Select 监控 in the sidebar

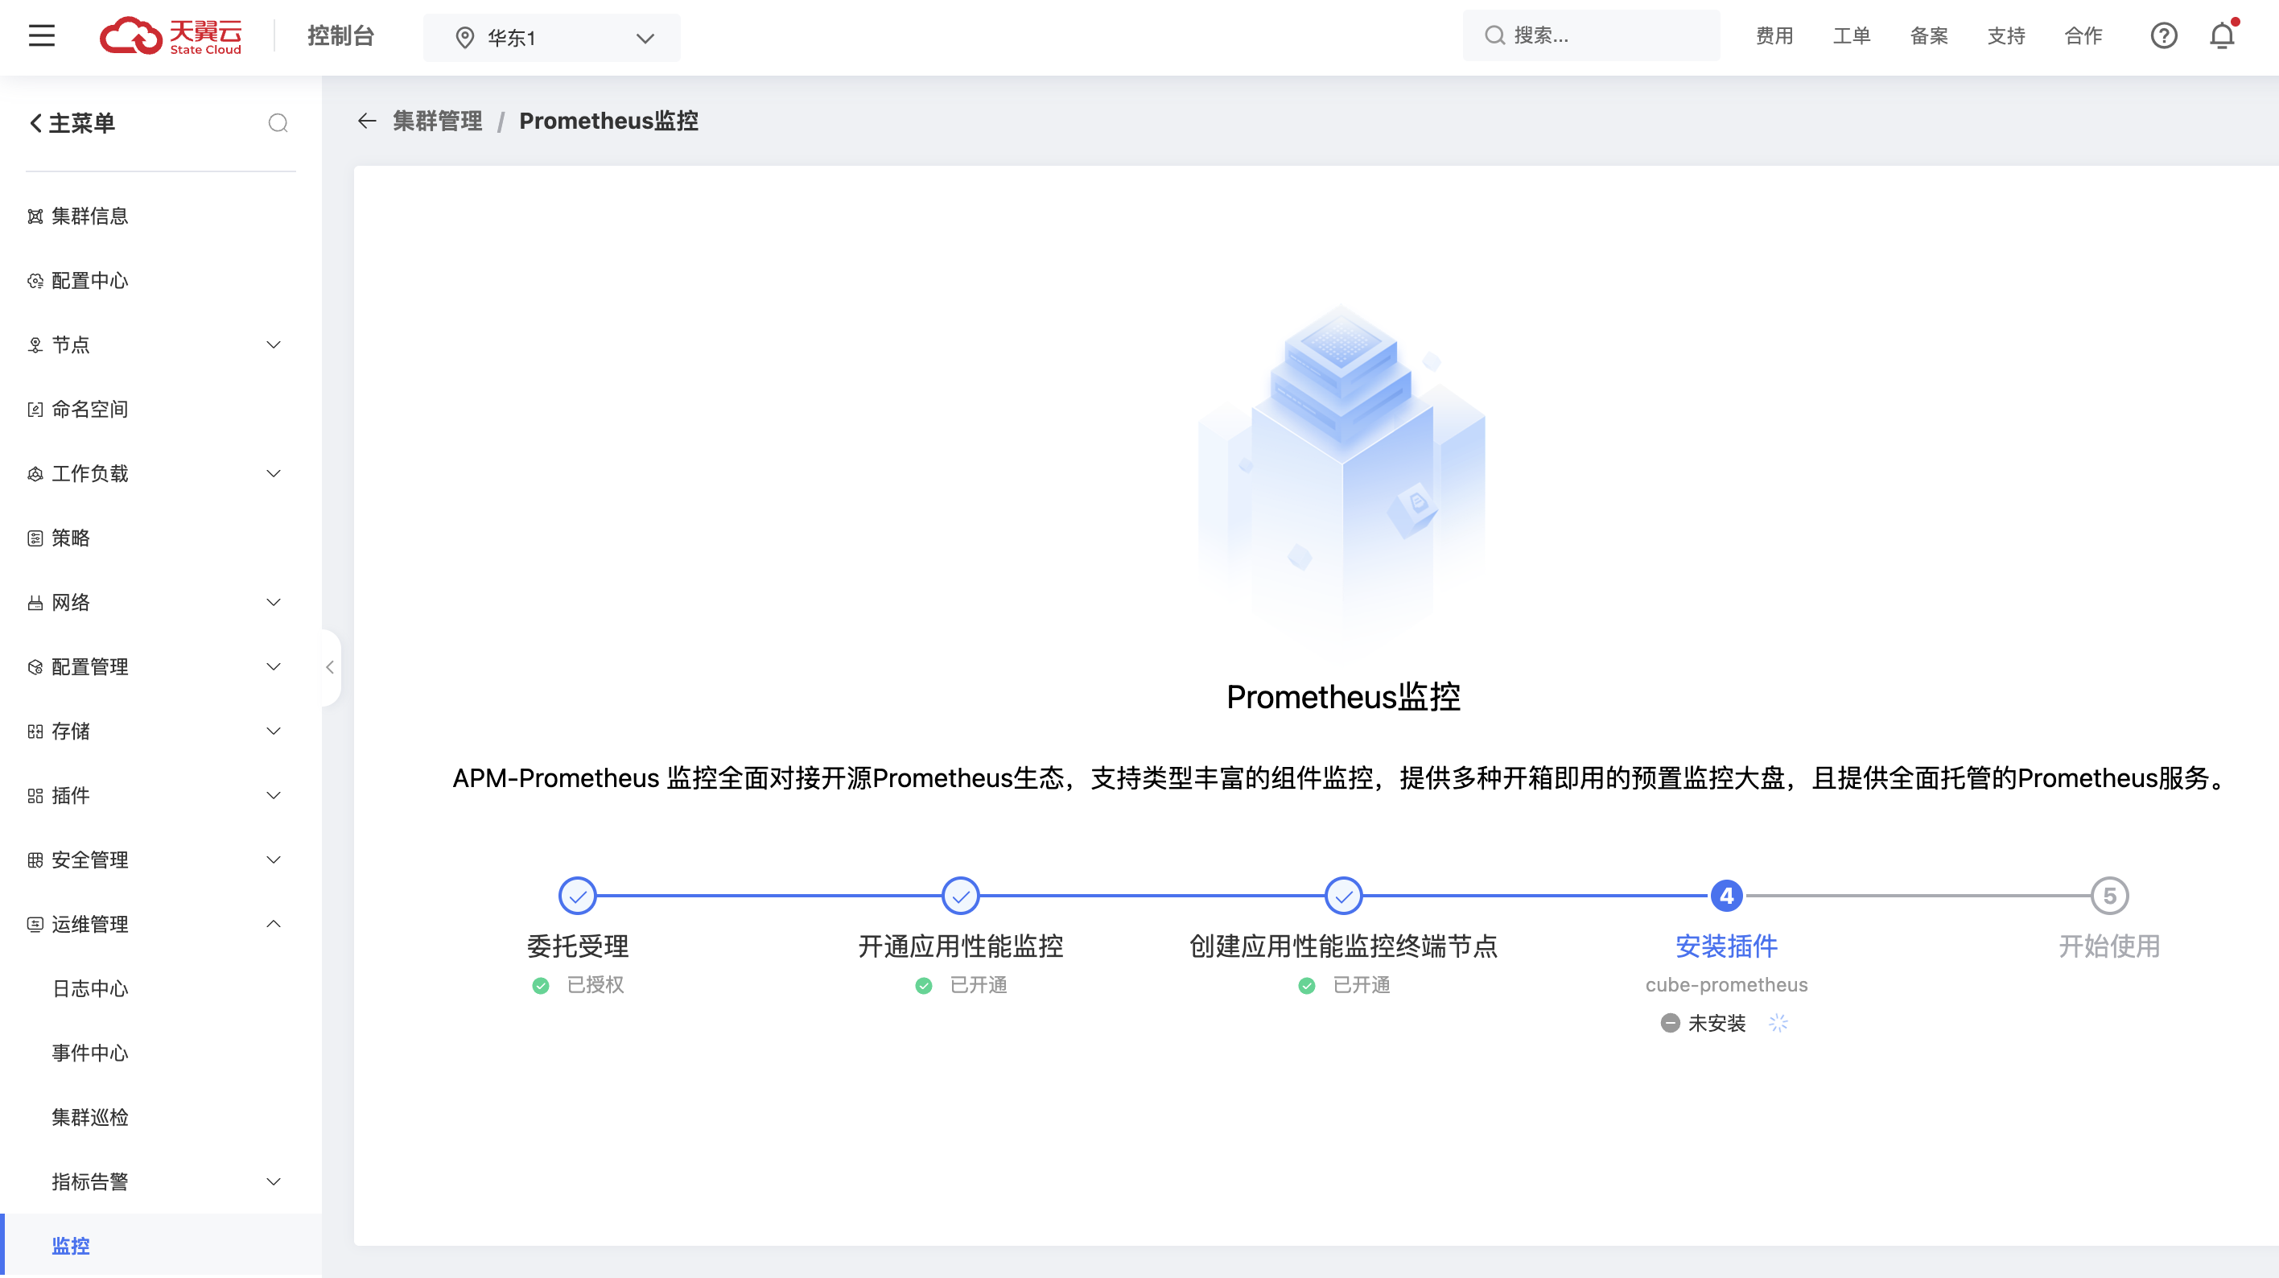click(71, 1246)
